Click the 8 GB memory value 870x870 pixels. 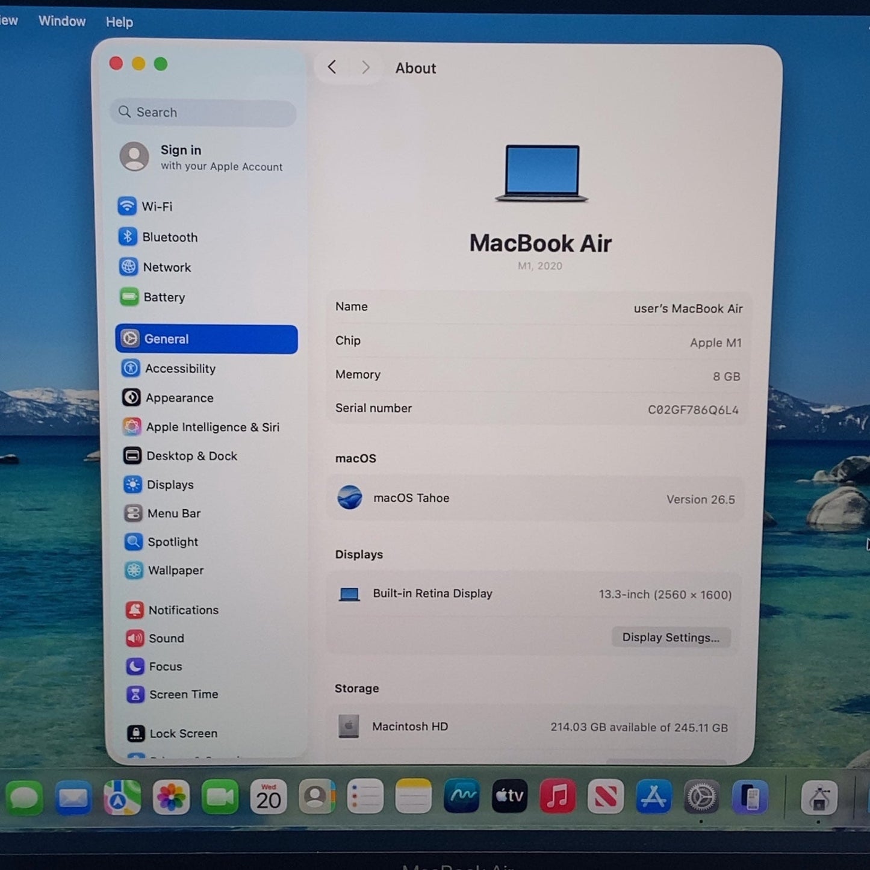[x=727, y=376]
